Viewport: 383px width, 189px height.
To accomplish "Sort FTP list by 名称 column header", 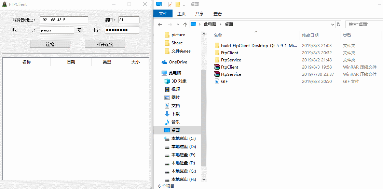I will (x=27, y=62).
